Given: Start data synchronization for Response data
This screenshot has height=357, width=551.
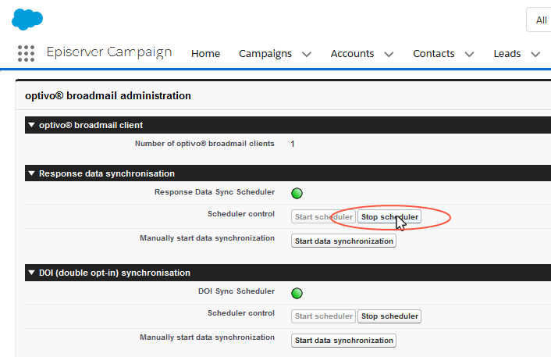Looking at the screenshot, I should pos(343,241).
